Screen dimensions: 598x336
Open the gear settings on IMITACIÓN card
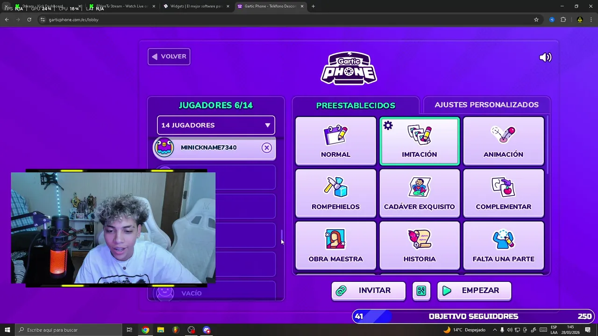388,126
